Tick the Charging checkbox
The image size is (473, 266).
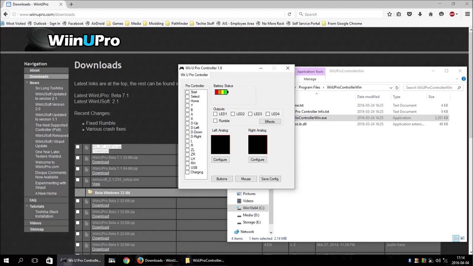click(x=187, y=172)
